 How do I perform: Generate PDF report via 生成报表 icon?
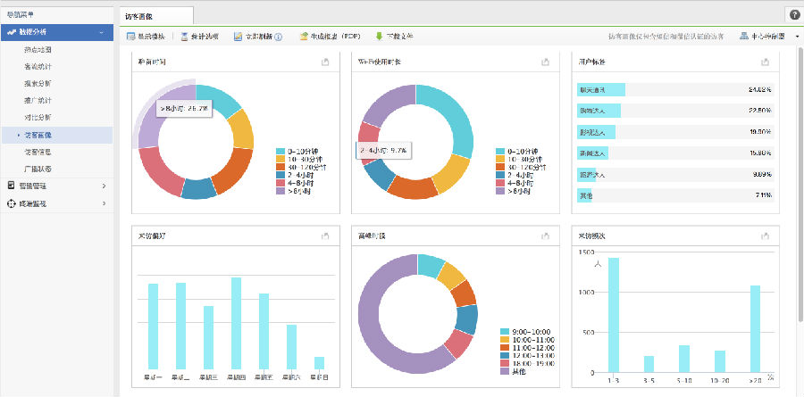click(x=304, y=37)
